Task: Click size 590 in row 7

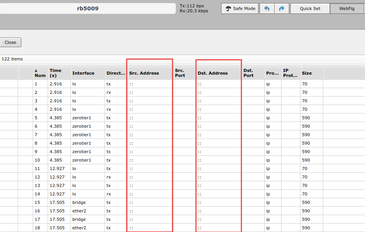Action: tap(306, 135)
